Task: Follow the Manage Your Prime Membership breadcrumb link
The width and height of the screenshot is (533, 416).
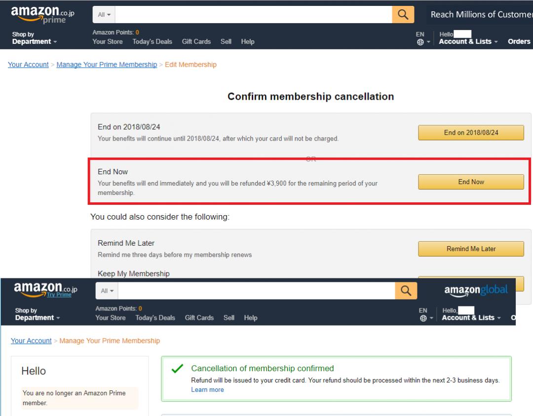Action: click(x=107, y=65)
